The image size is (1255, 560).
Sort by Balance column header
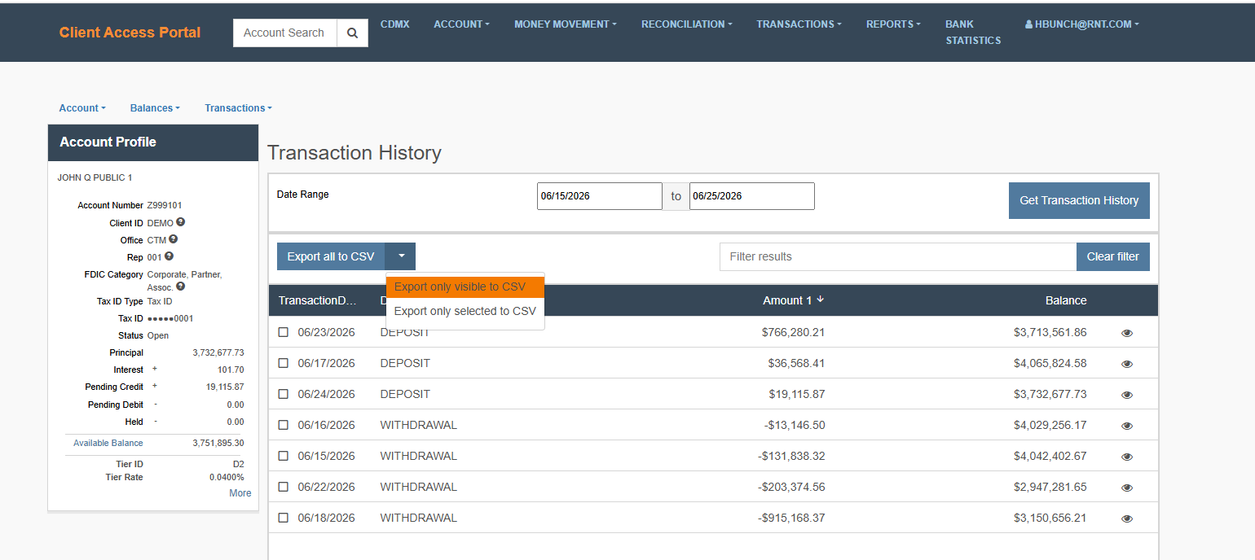[x=1066, y=300]
